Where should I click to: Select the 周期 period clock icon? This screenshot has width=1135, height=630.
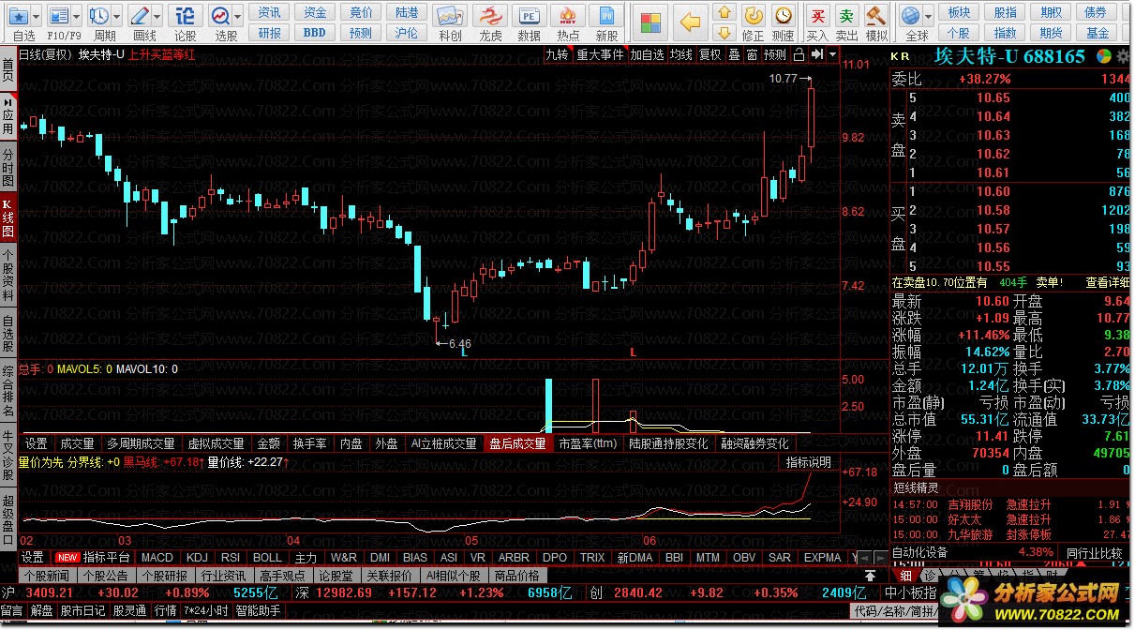click(98, 15)
